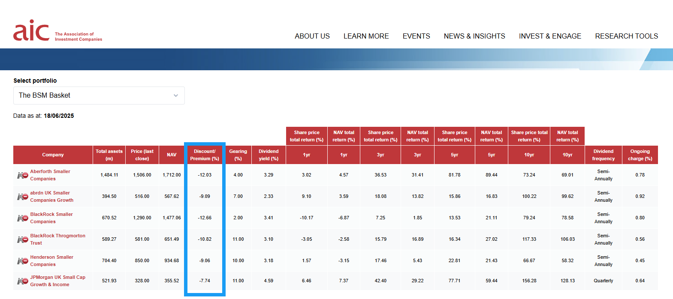The height and width of the screenshot is (299, 673).
Task: Click abrdn discount value -9.09
Action: pyautogui.click(x=205, y=196)
